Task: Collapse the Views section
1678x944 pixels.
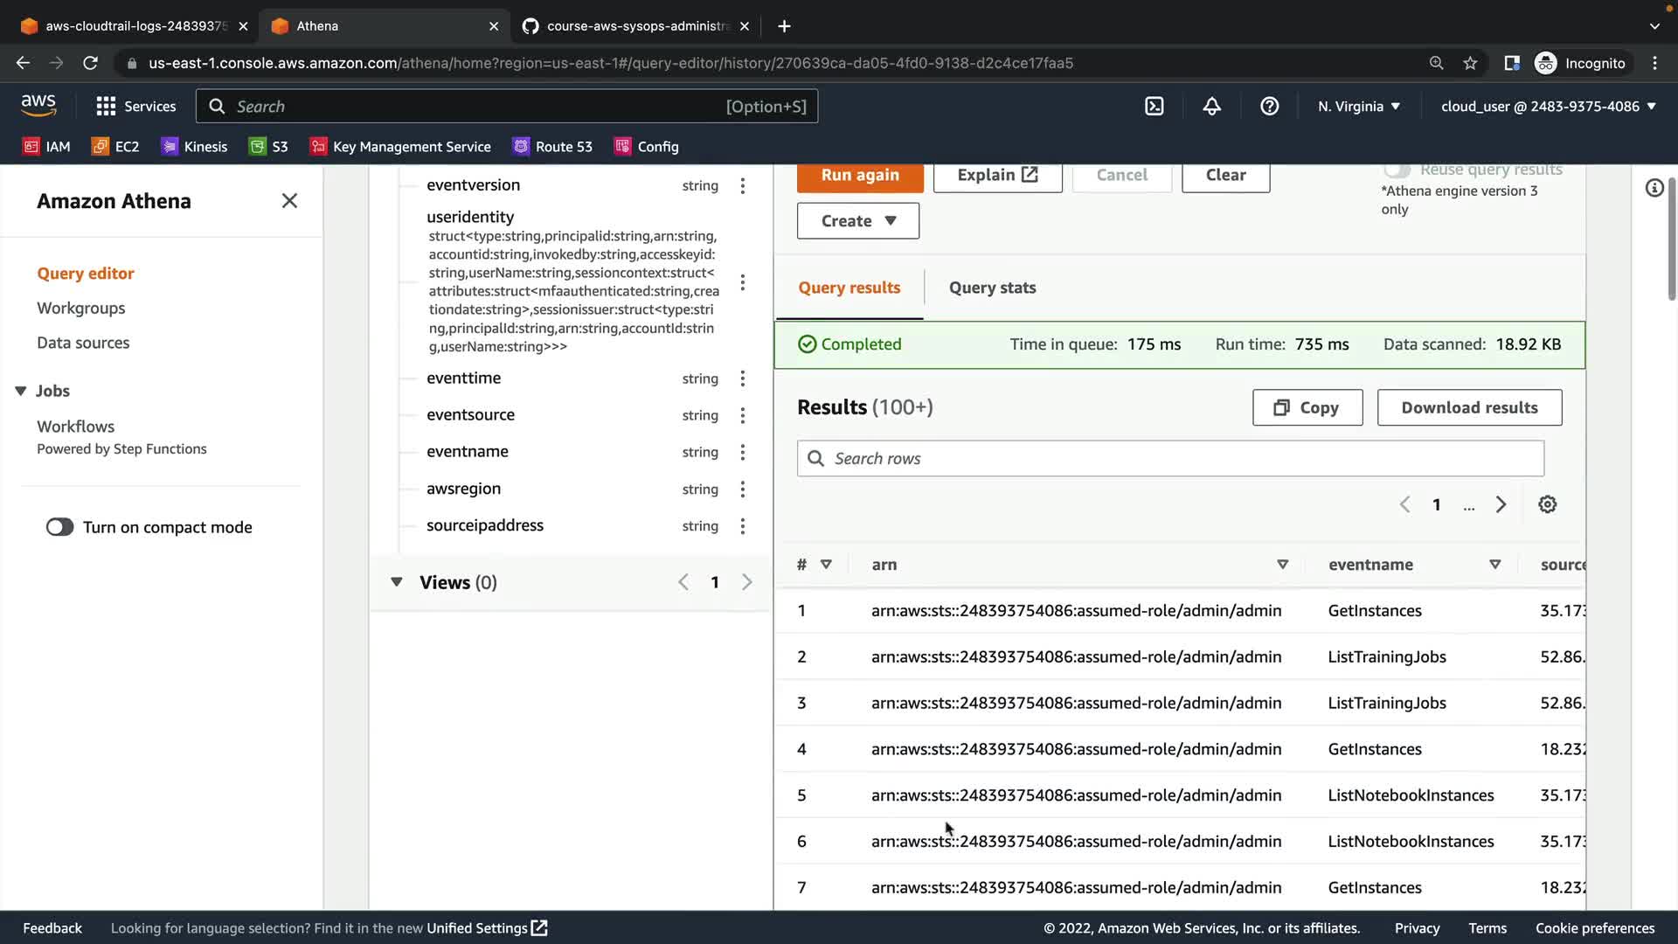Action: pyautogui.click(x=397, y=582)
